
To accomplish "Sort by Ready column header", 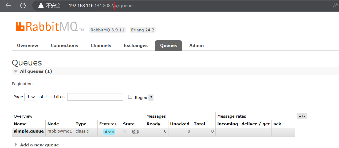I will [x=153, y=124].
